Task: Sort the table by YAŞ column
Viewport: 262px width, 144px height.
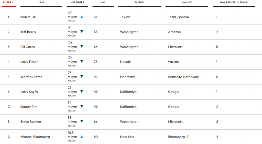Action: tap(103, 3)
